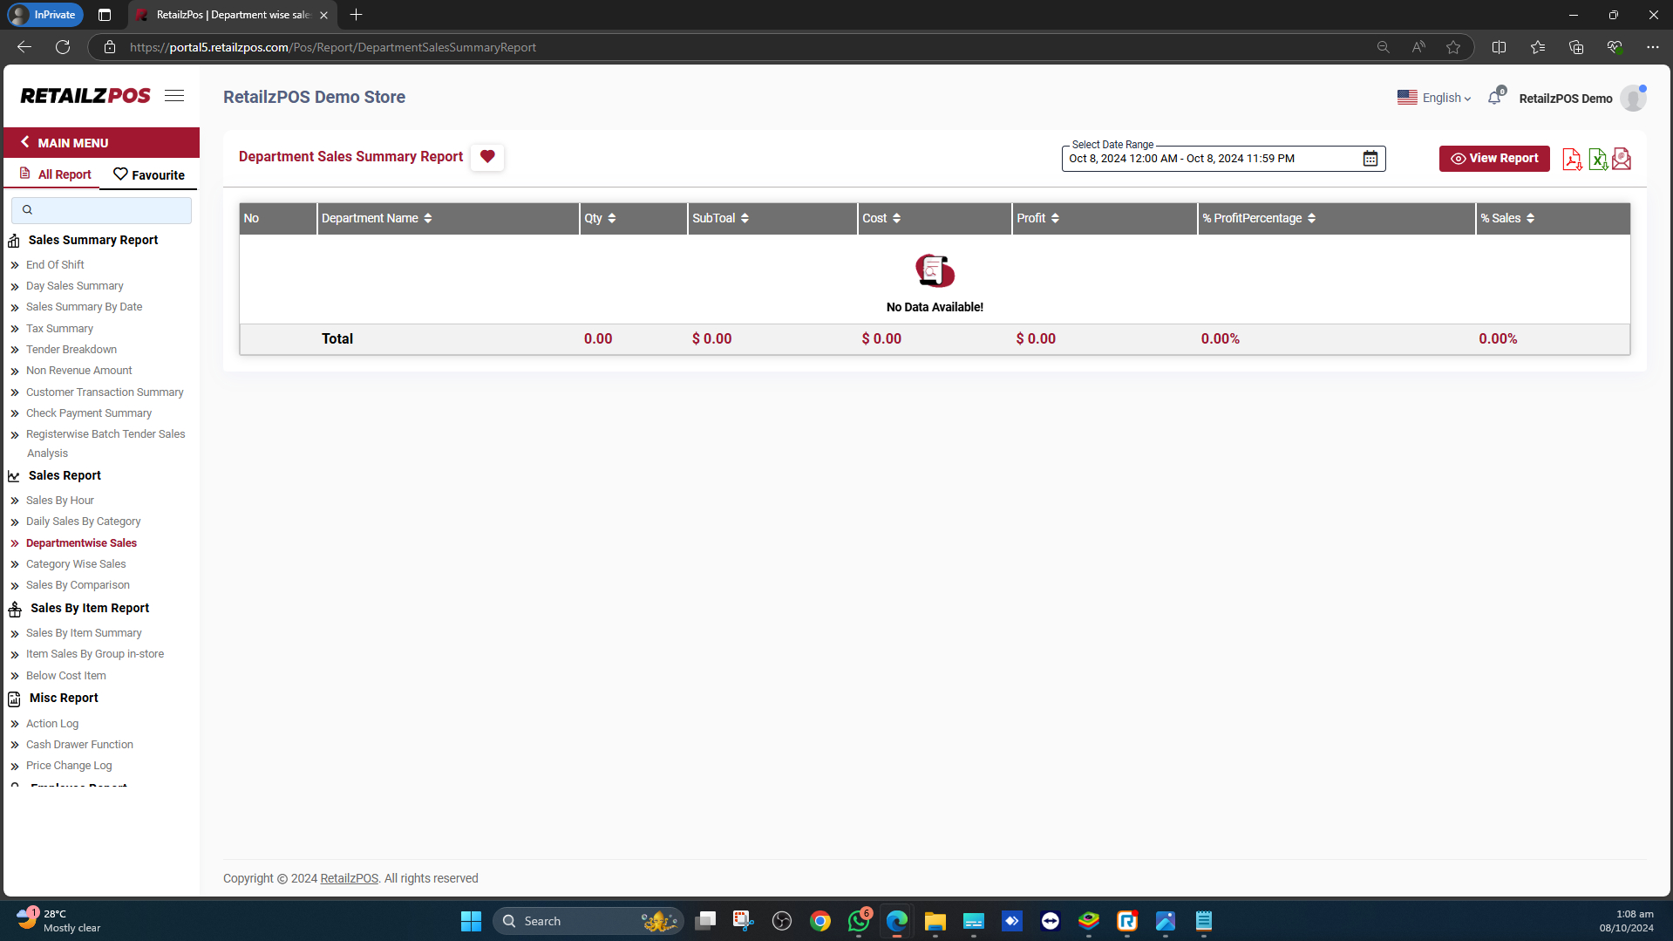Open the RetailzPOS Demo profile avatar
The width and height of the screenshot is (1673, 941).
coord(1633,98)
